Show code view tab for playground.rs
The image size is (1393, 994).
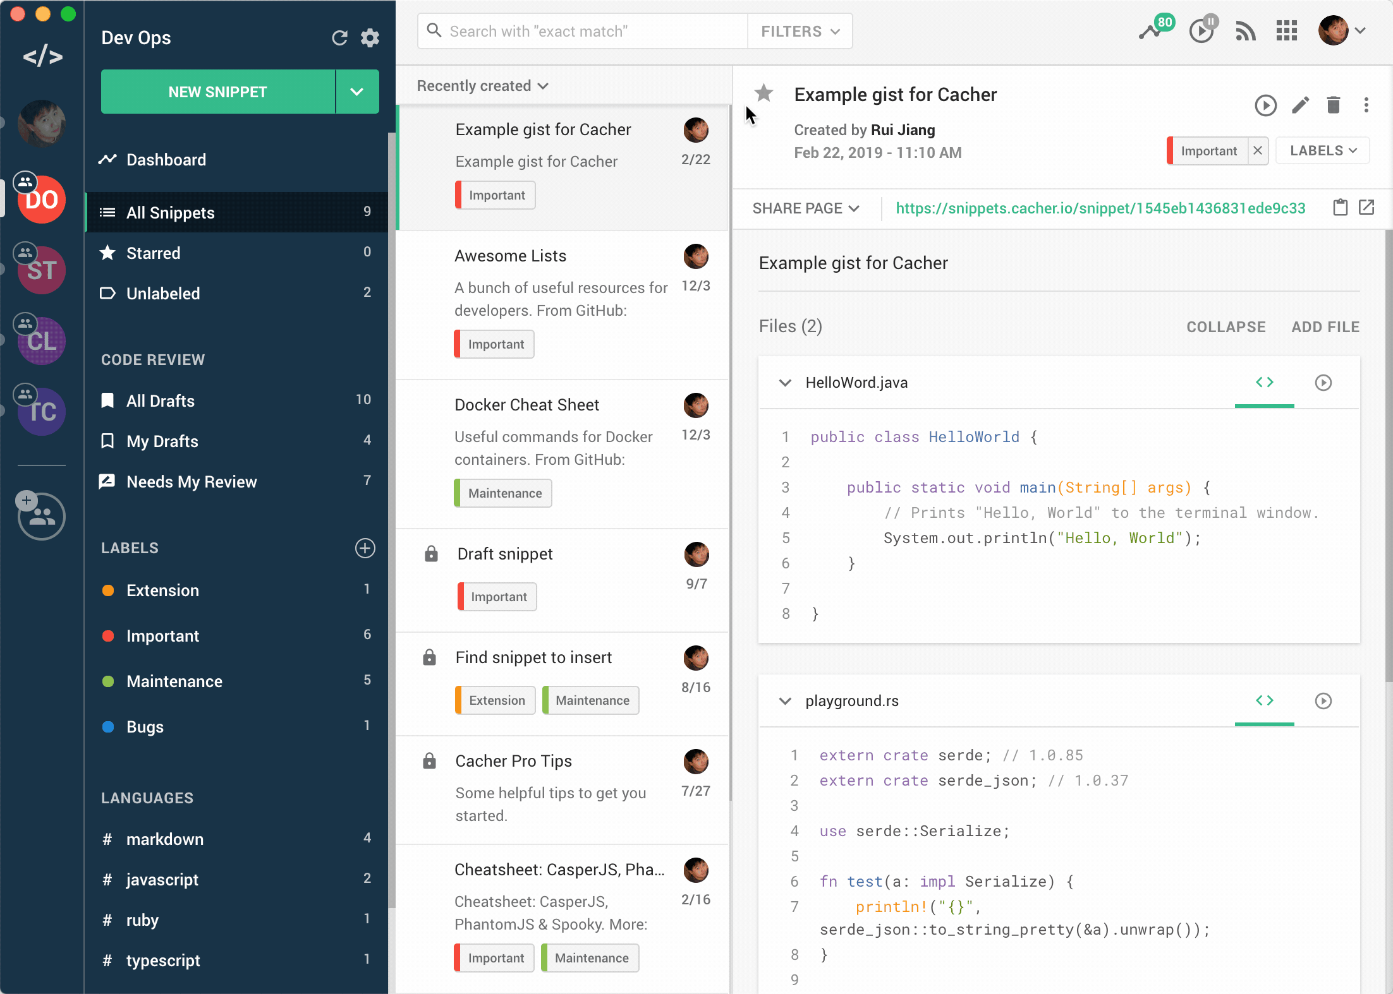[1264, 700]
